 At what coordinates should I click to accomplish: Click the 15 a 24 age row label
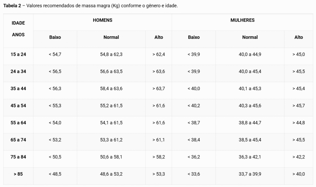tap(18, 54)
